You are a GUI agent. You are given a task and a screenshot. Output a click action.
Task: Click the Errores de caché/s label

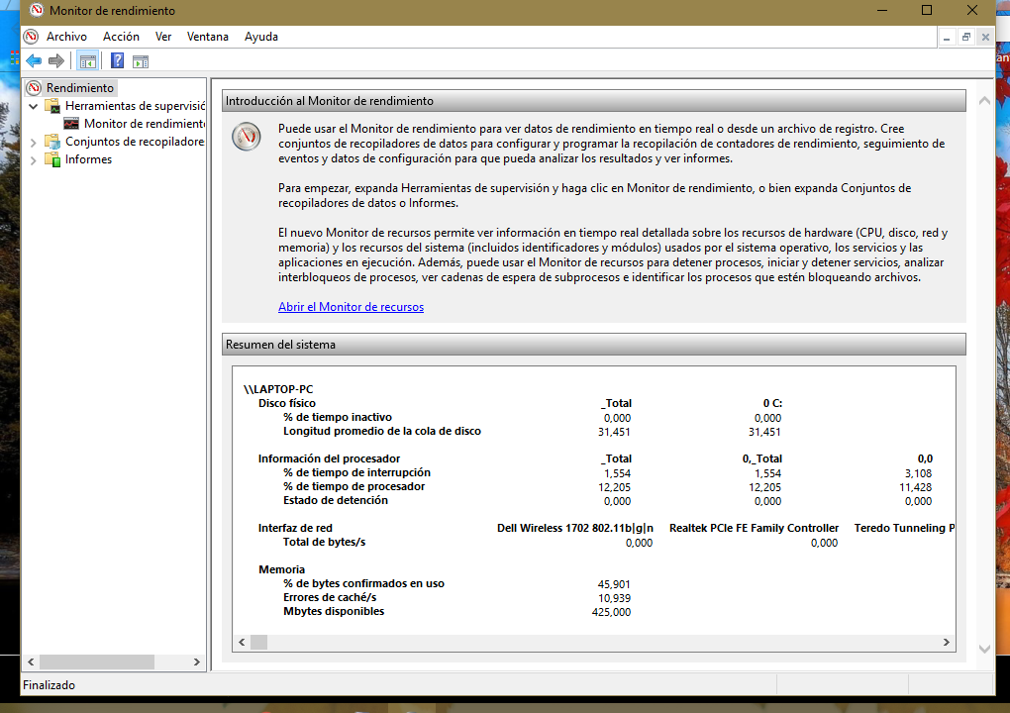click(x=330, y=598)
